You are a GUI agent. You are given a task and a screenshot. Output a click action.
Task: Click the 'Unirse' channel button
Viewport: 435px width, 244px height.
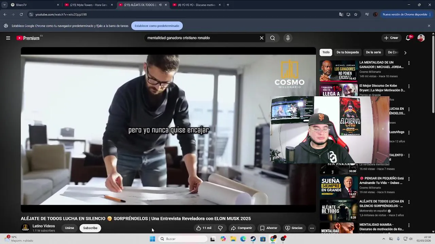click(x=70, y=228)
